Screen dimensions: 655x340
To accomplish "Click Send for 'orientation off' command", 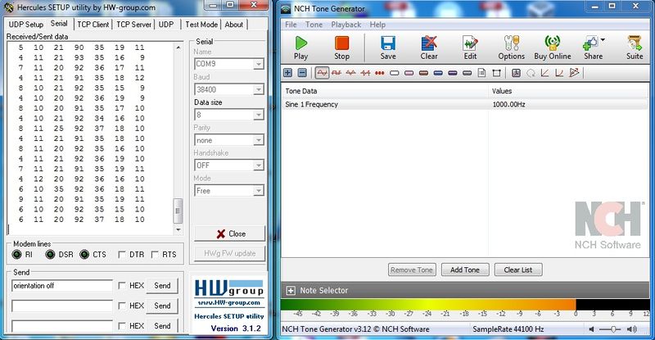I will click(162, 286).
